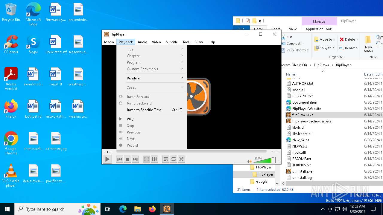The image size is (383, 215).
Task: Select Jump Forward menu entry
Action: click(152, 97)
